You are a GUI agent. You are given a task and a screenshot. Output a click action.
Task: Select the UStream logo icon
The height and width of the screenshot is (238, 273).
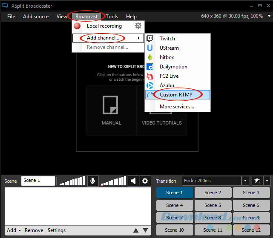150,48
